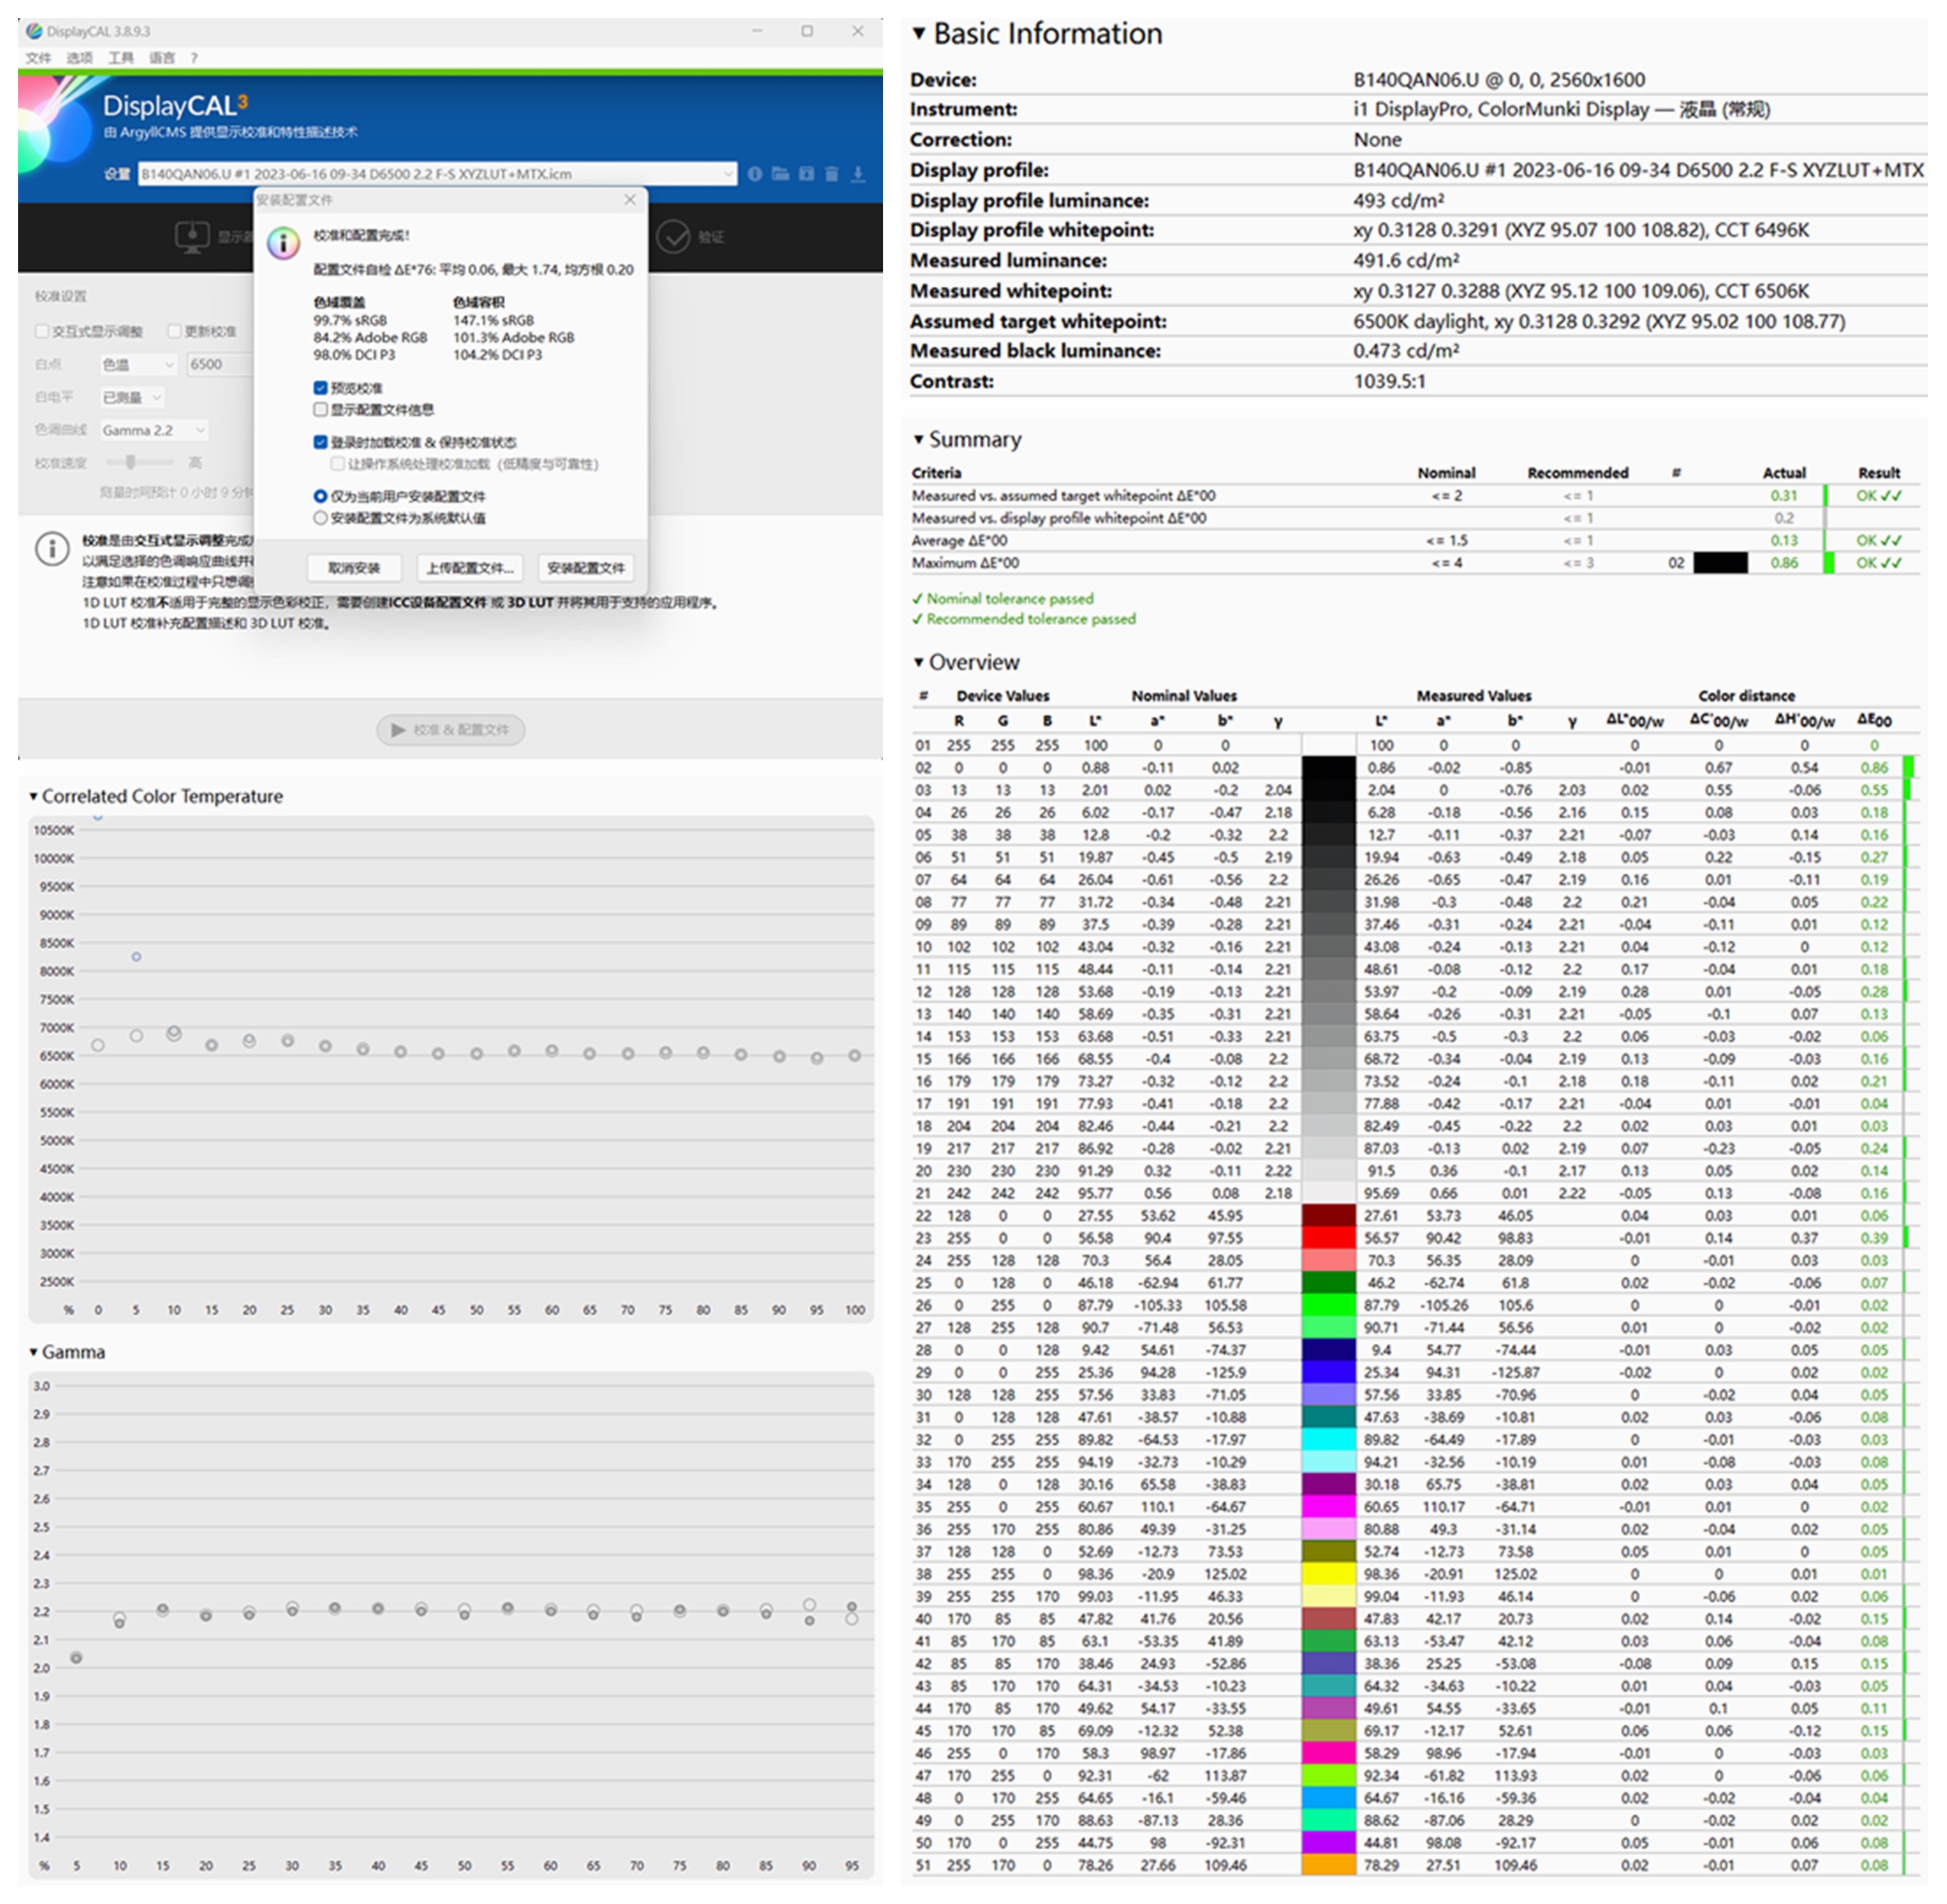Open the 工具 menu

[x=121, y=58]
